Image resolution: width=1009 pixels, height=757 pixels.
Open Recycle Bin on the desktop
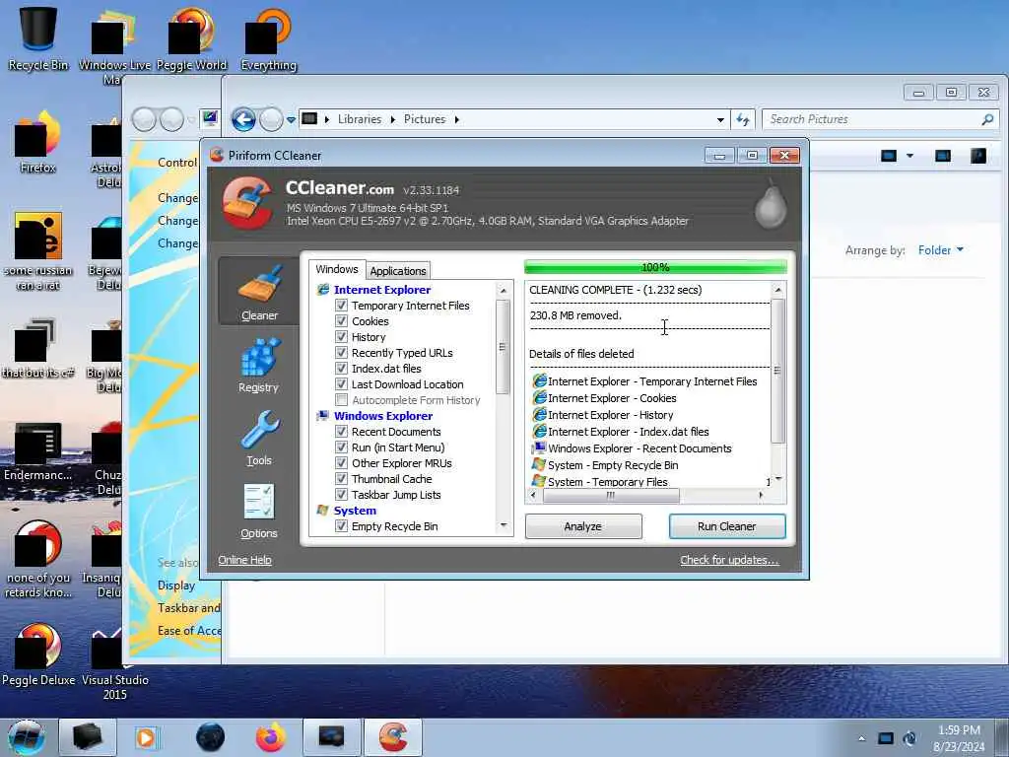click(x=38, y=38)
